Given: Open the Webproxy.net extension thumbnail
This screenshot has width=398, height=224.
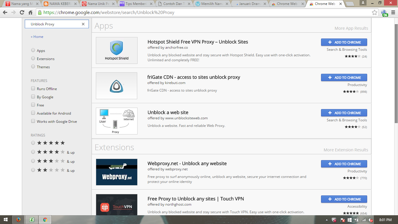Looking at the screenshot, I should (117, 172).
